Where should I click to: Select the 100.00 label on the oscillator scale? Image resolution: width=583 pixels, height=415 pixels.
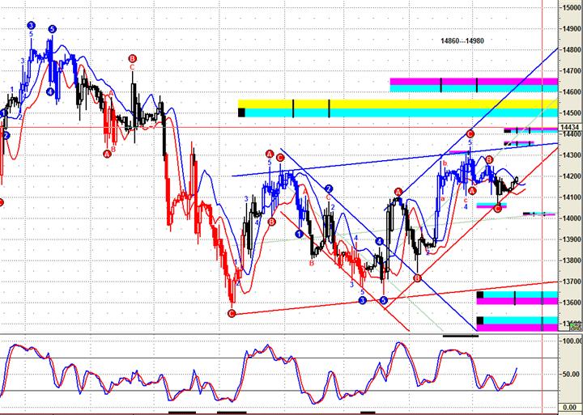570,342
